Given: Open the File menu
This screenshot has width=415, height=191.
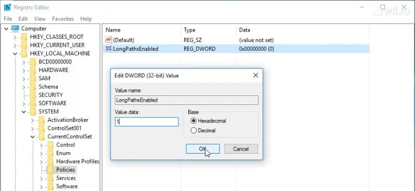Looking at the screenshot, I should 8,19.
